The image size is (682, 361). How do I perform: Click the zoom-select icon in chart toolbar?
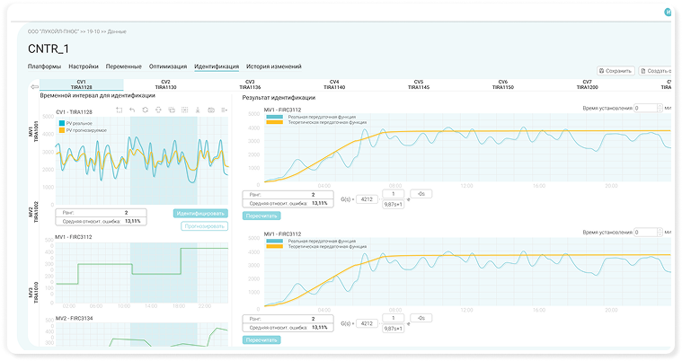(x=119, y=110)
